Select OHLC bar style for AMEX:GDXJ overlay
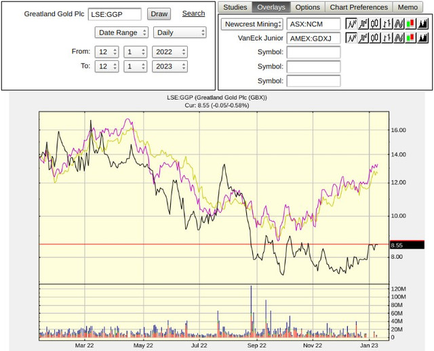The width and height of the screenshot is (434, 351). point(387,38)
